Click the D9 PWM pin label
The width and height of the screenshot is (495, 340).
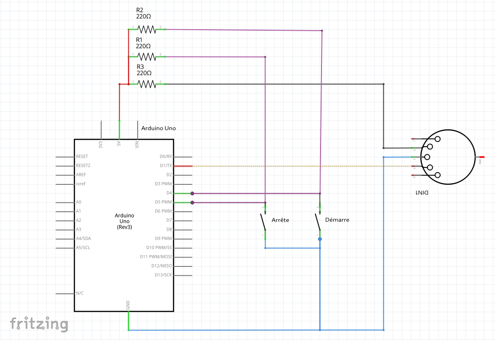(164, 238)
